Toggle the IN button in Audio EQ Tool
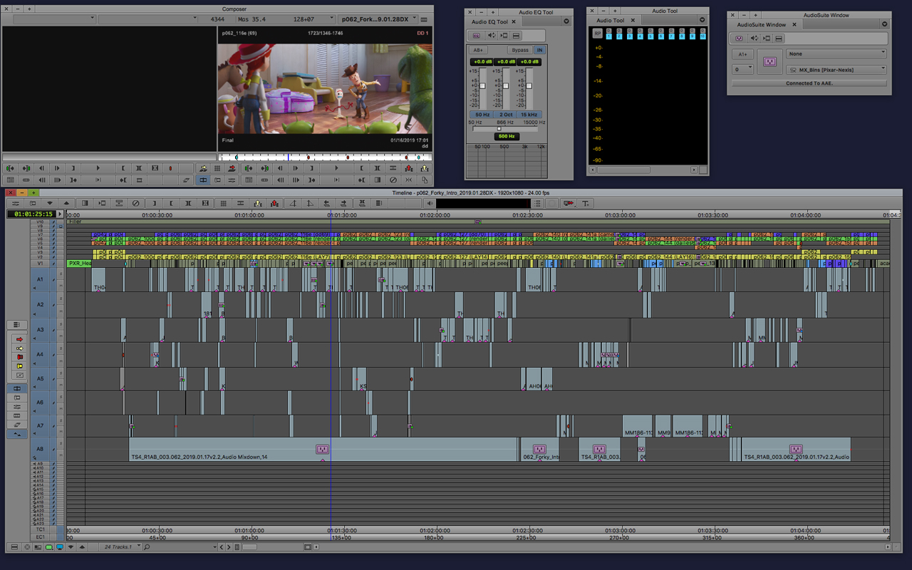The height and width of the screenshot is (570, 912). [x=540, y=50]
